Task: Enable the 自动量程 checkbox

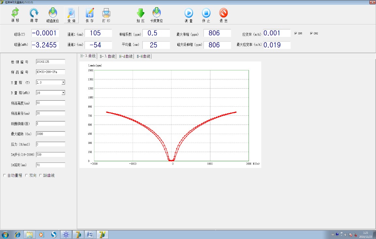Action: [5, 175]
